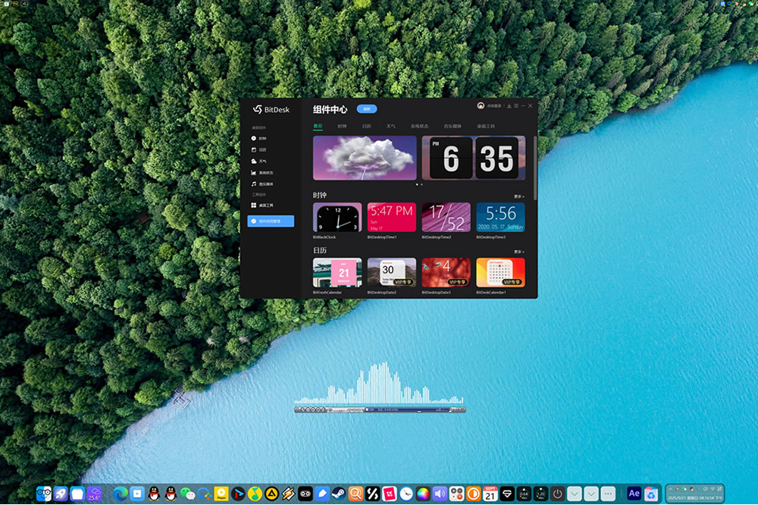
Task: Click the BitDesk window vertical scrollbar
Action: point(535,168)
